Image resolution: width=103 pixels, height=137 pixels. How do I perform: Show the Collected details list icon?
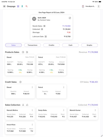(x=42, y=29)
